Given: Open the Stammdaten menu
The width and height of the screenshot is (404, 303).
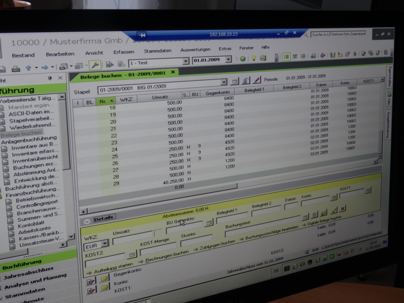Looking at the screenshot, I should pyautogui.click(x=157, y=51).
